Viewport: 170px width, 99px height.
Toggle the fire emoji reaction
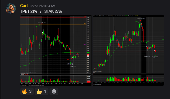click(27, 91)
